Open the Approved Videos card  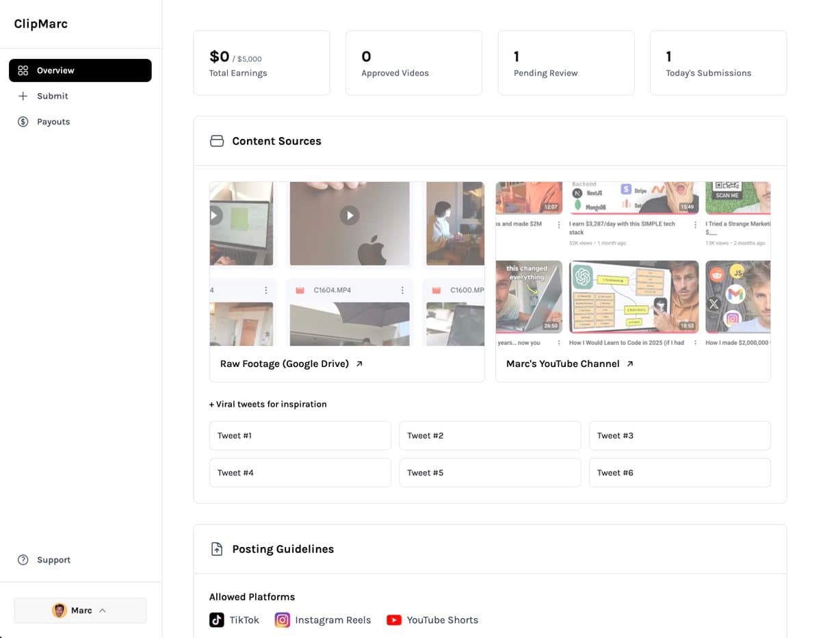[414, 62]
